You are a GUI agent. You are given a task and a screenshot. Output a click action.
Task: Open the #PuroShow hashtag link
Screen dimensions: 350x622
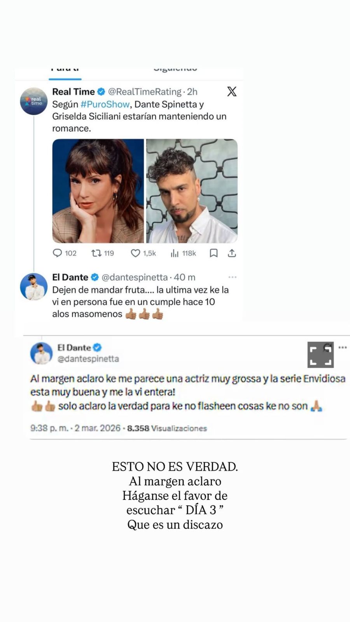[105, 104]
